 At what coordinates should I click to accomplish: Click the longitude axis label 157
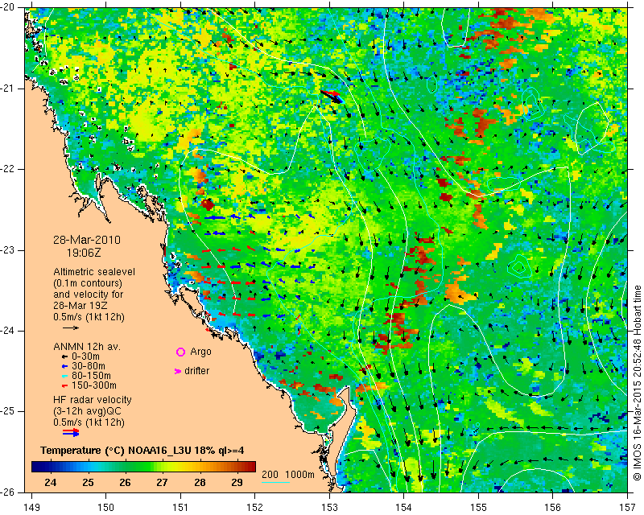coord(628,508)
